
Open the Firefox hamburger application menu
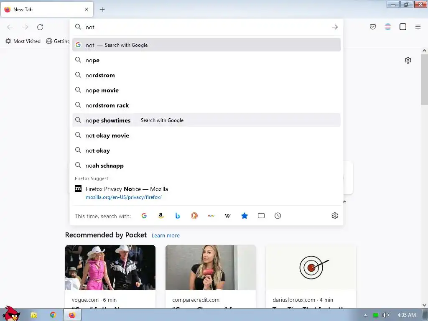[418, 27]
